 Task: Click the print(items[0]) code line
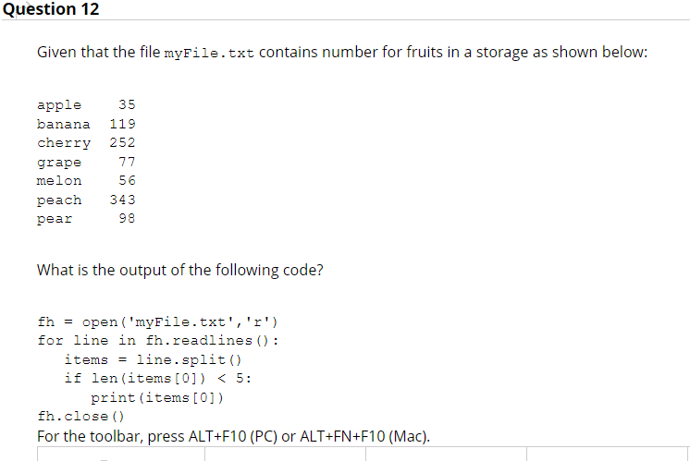pos(157,398)
